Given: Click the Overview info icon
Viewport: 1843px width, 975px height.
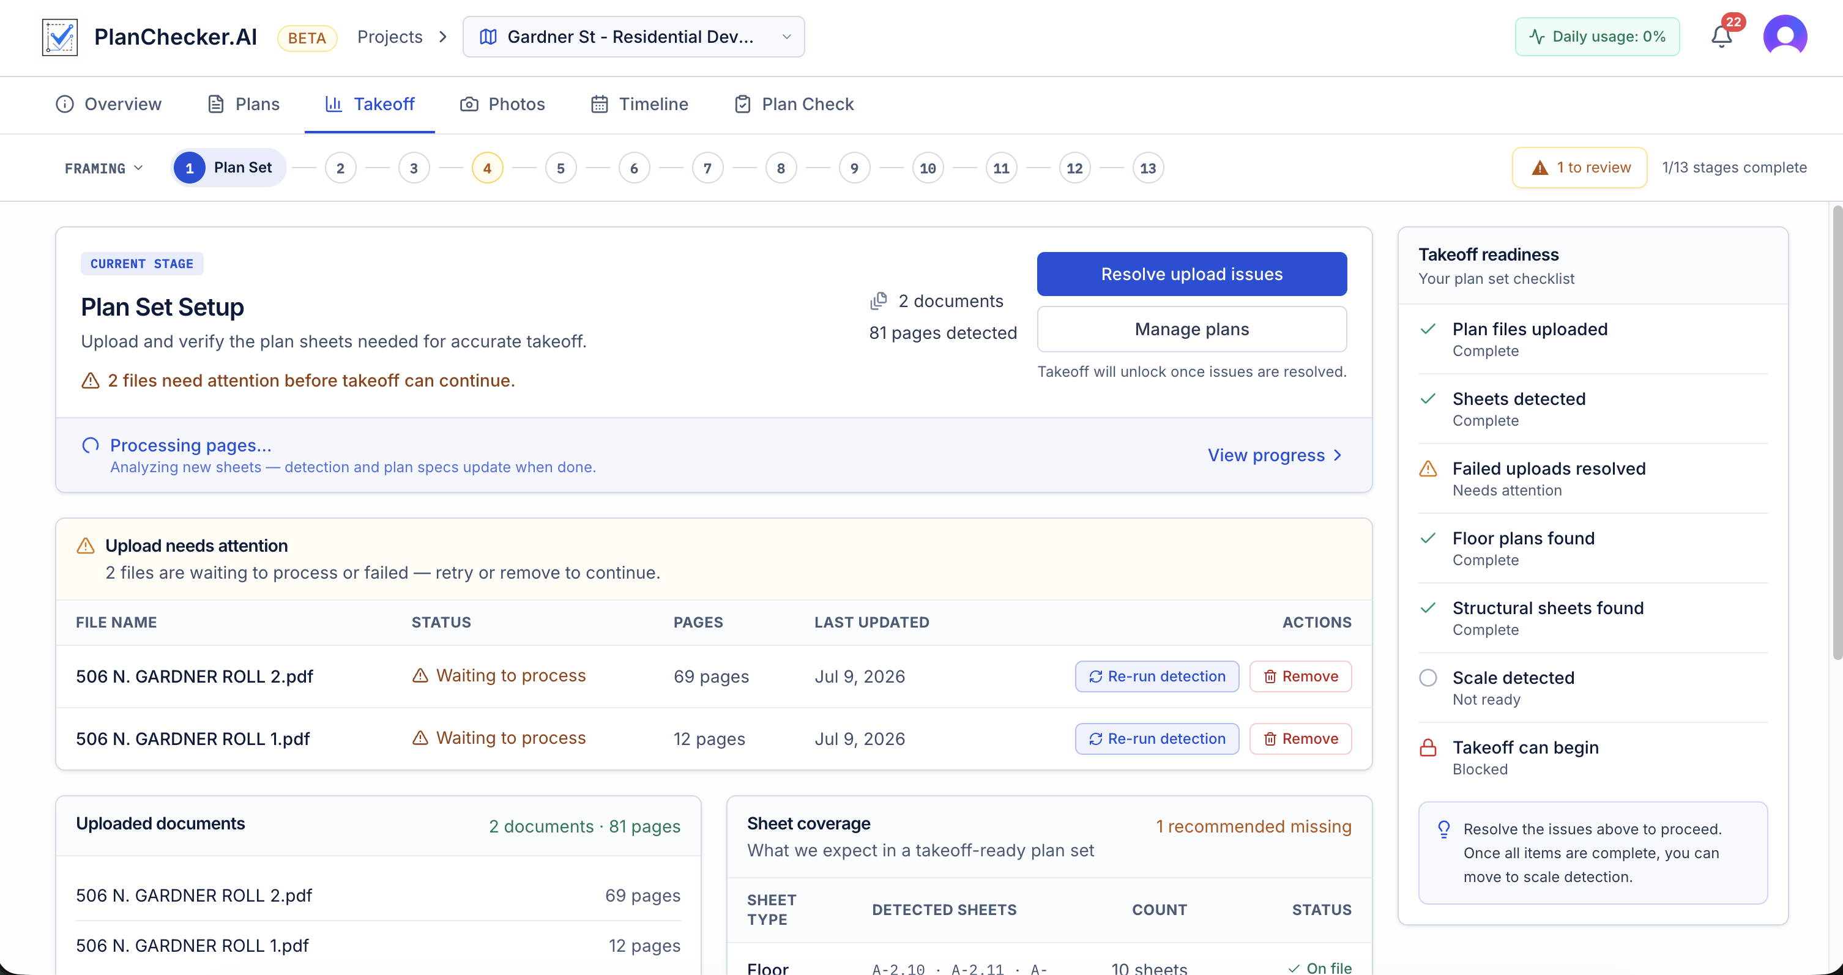Looking at the screenshot, I should click(x=64, y=105).
